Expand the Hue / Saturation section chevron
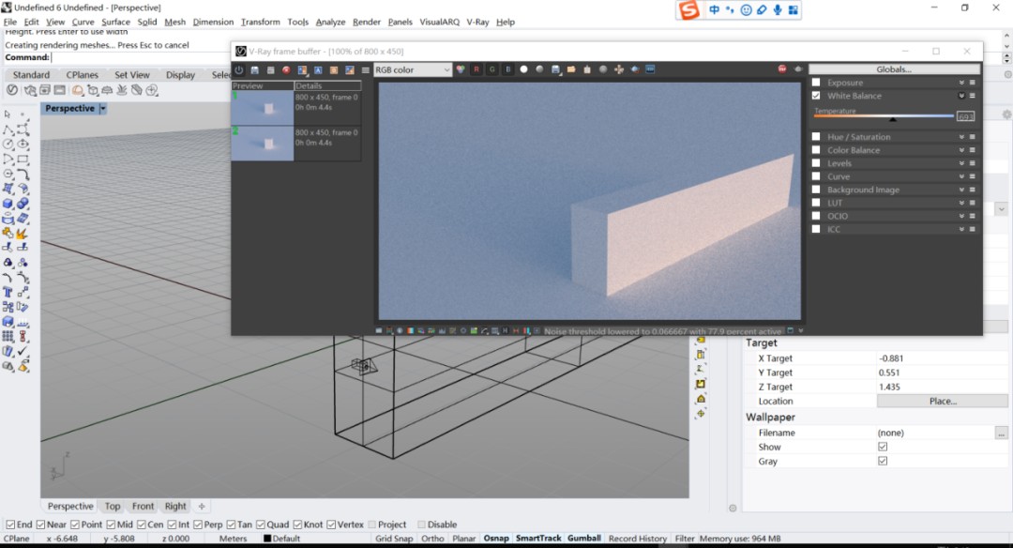The image size is (1013, 548). (961, 137)
